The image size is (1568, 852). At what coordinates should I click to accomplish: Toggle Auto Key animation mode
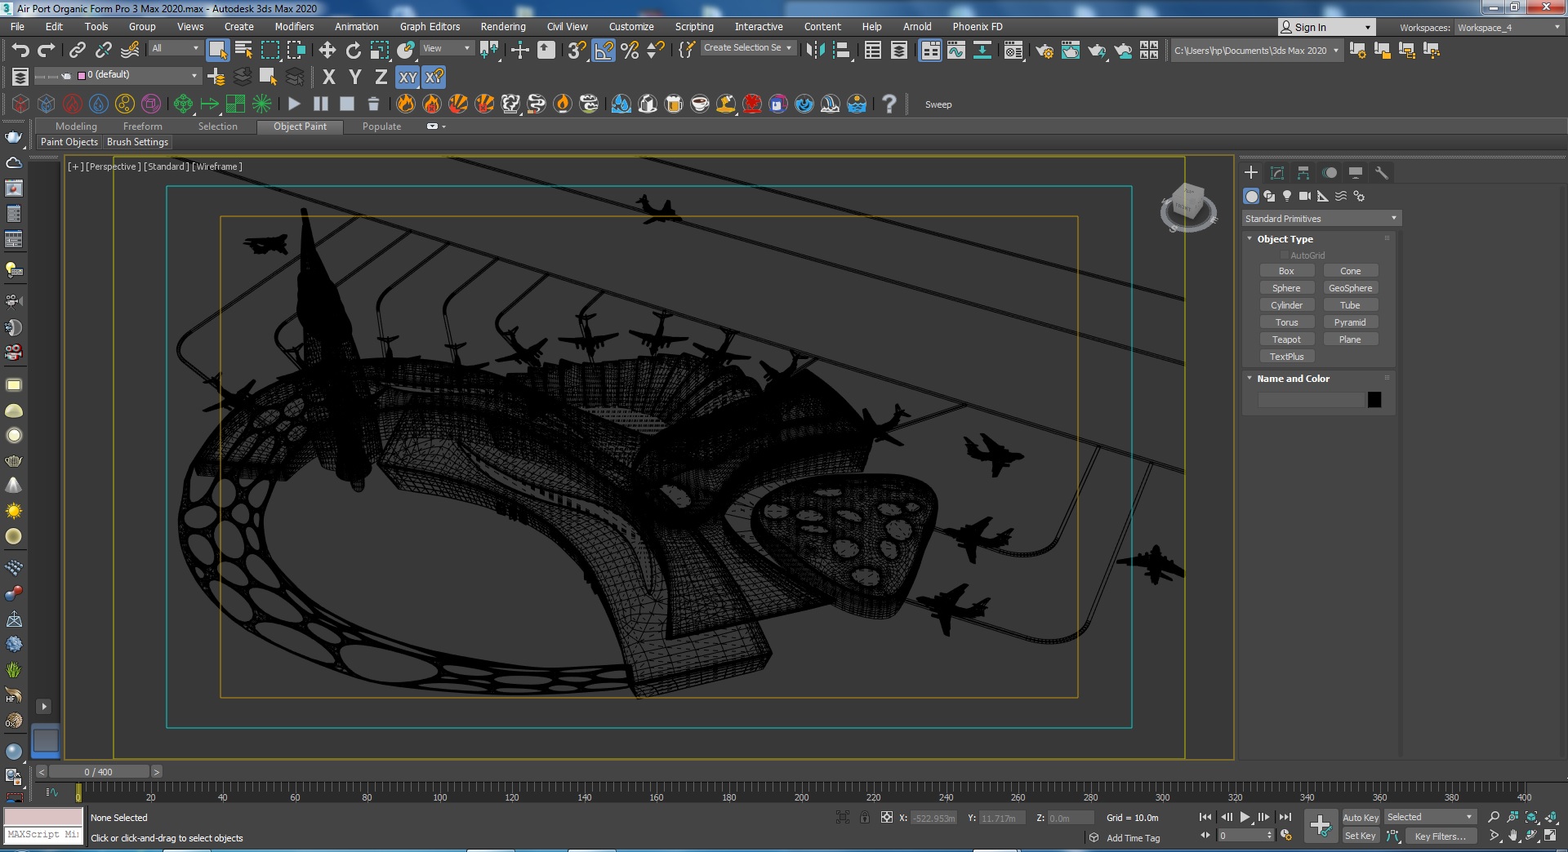pos(1360,817)
